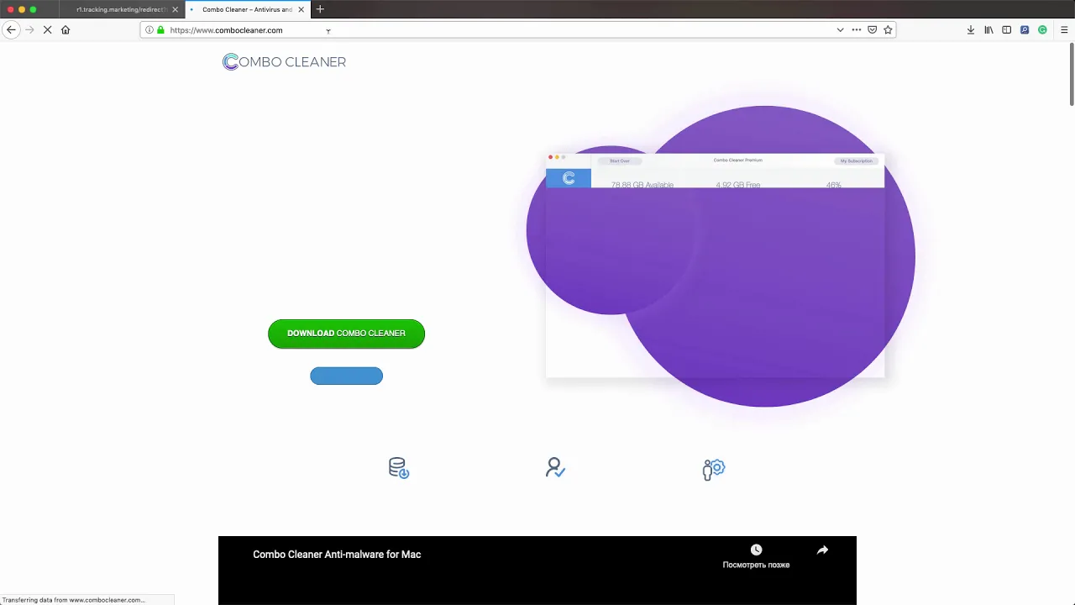Toggle the browser sidebar
This screenshot has height=605, width=1075.
click(x=1006, y=29)
